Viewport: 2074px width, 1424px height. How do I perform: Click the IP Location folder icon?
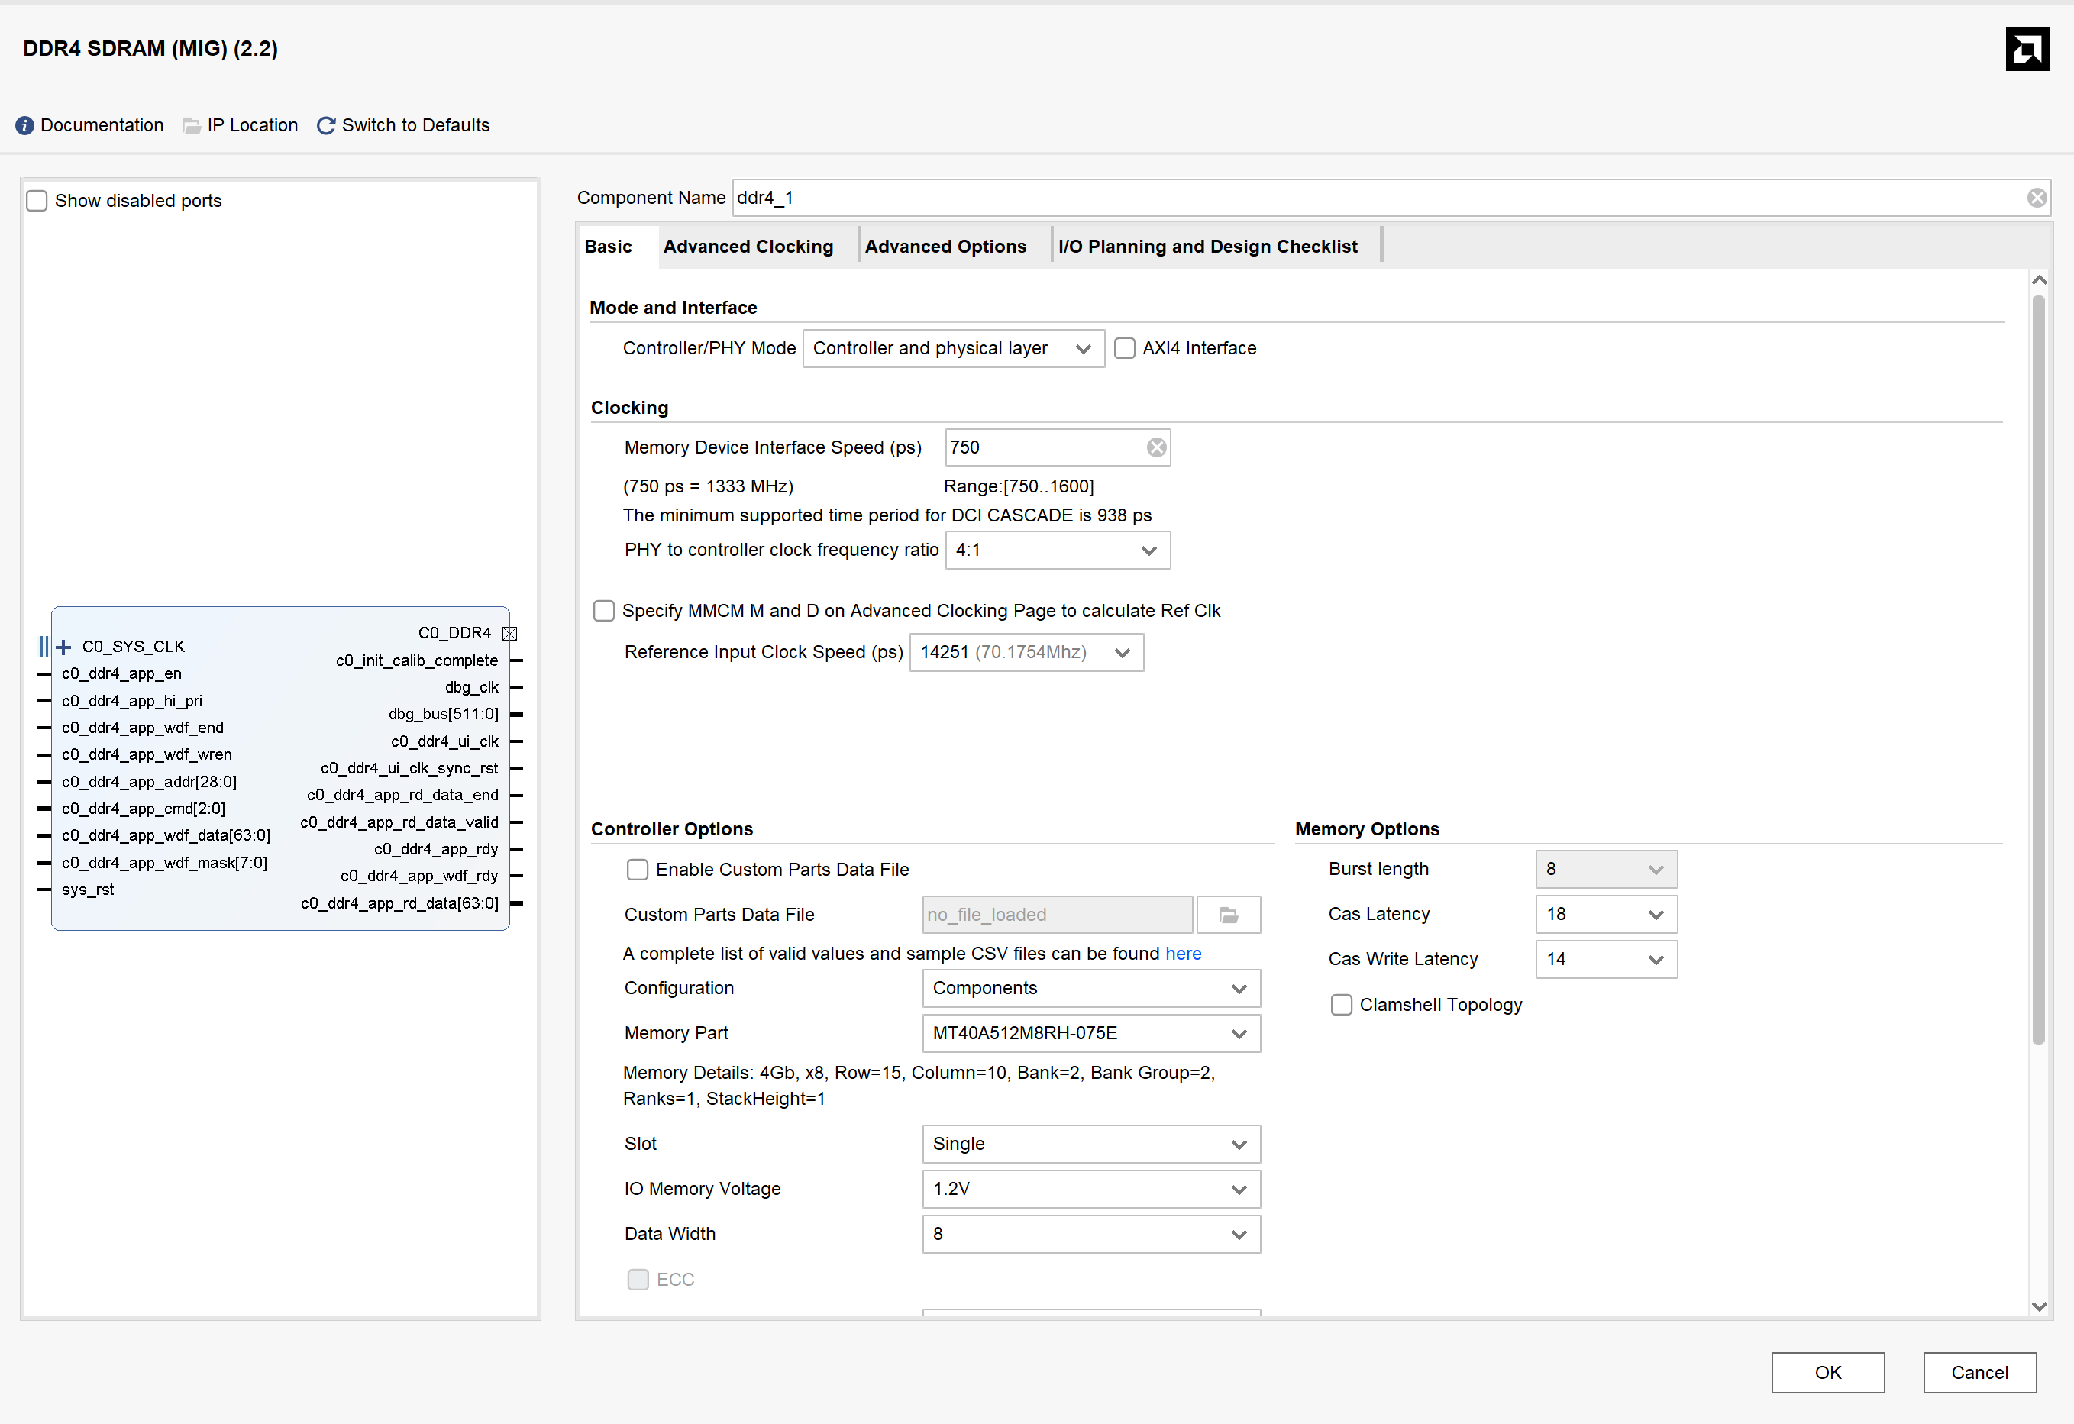[x=191, y=126]
